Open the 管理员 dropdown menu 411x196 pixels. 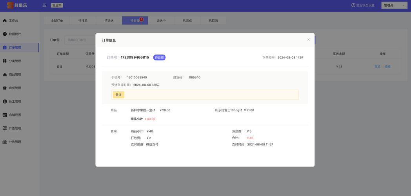393,5
